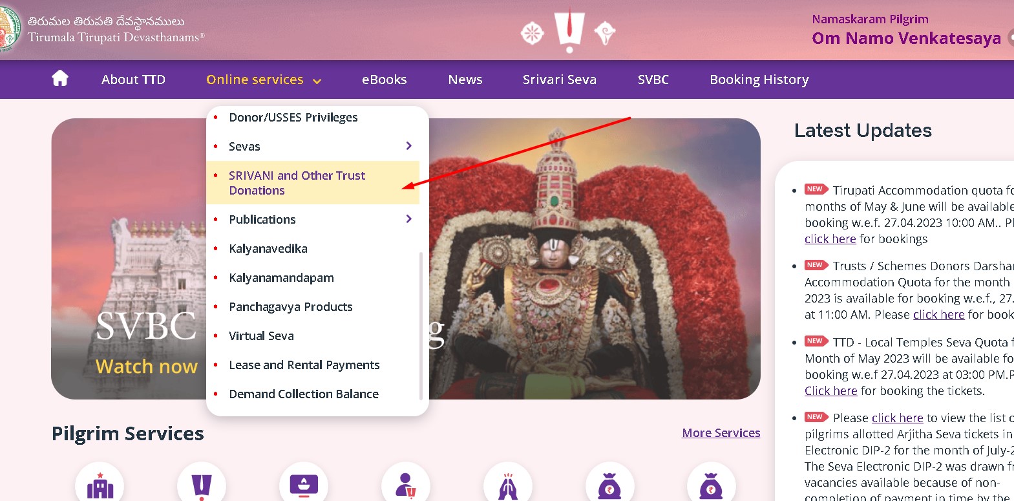Click the conch shankha symbol in the header

pos(605,32)
